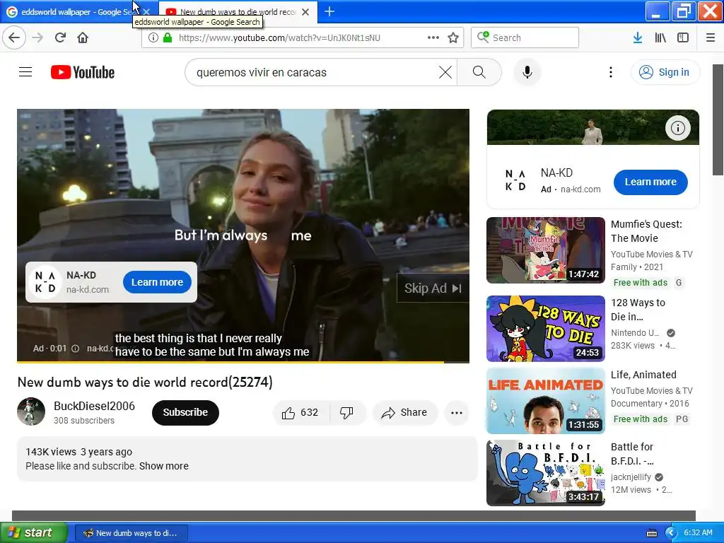This screenshot has height=543, width=724.
Task: Click the 6:32 AM clock in taskbar
Action: [x=698, y=532]
